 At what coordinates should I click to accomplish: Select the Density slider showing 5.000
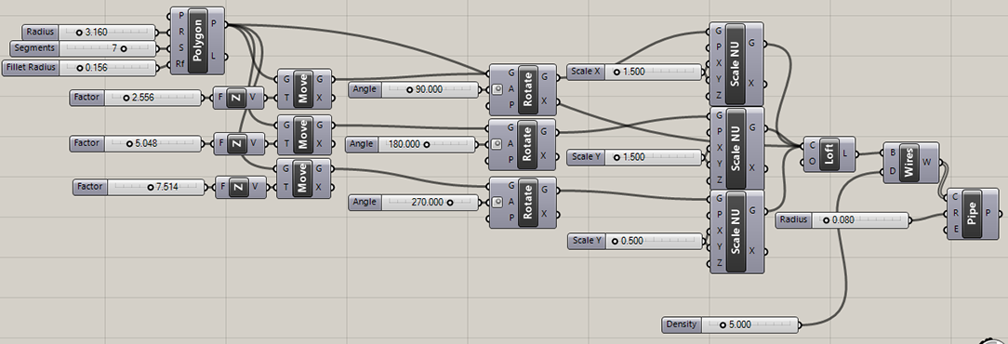coord(730,324)
